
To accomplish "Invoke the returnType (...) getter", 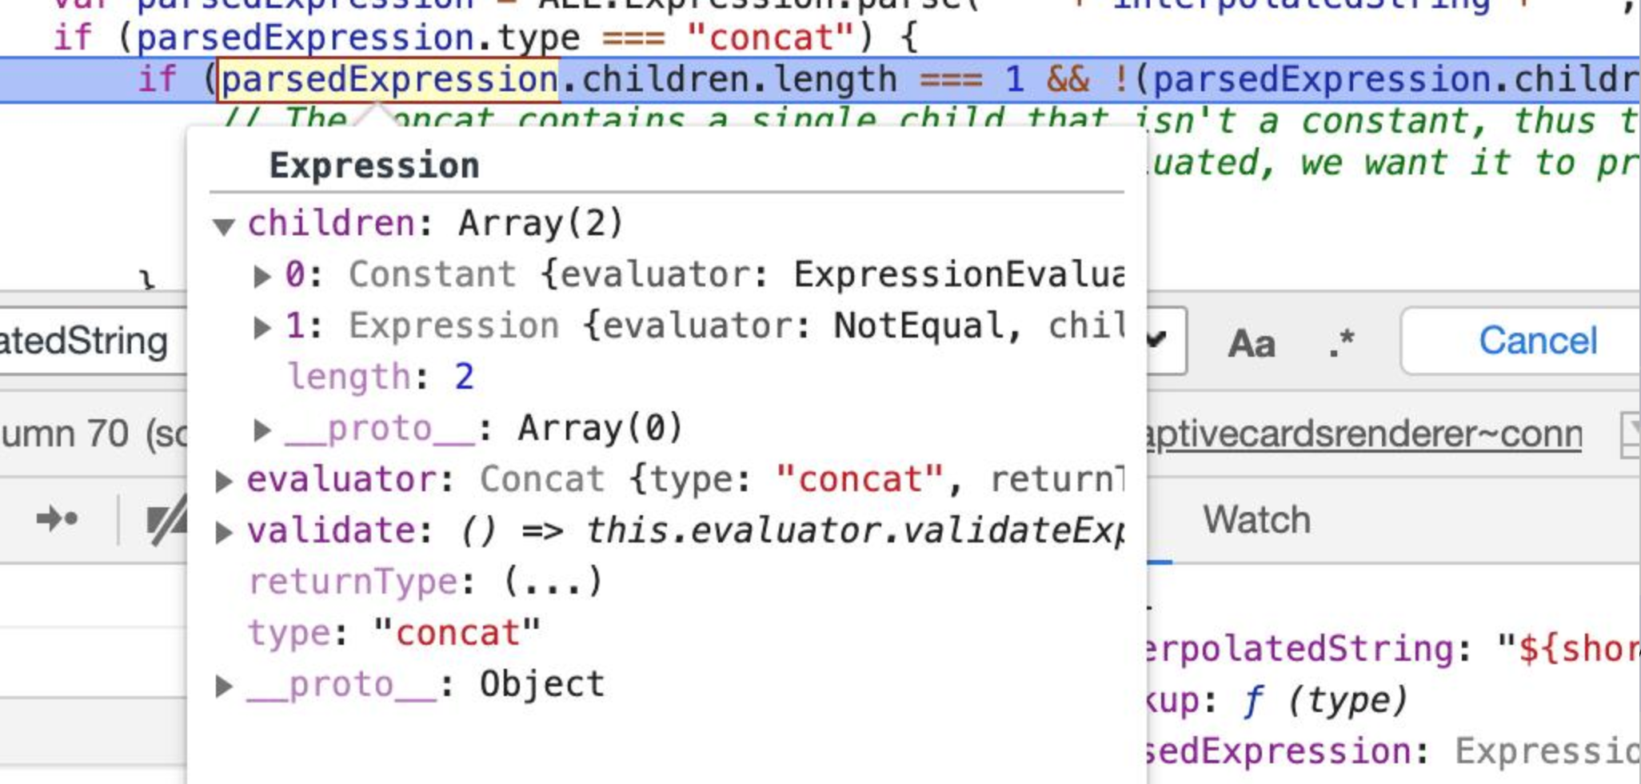I will point(553,582).
